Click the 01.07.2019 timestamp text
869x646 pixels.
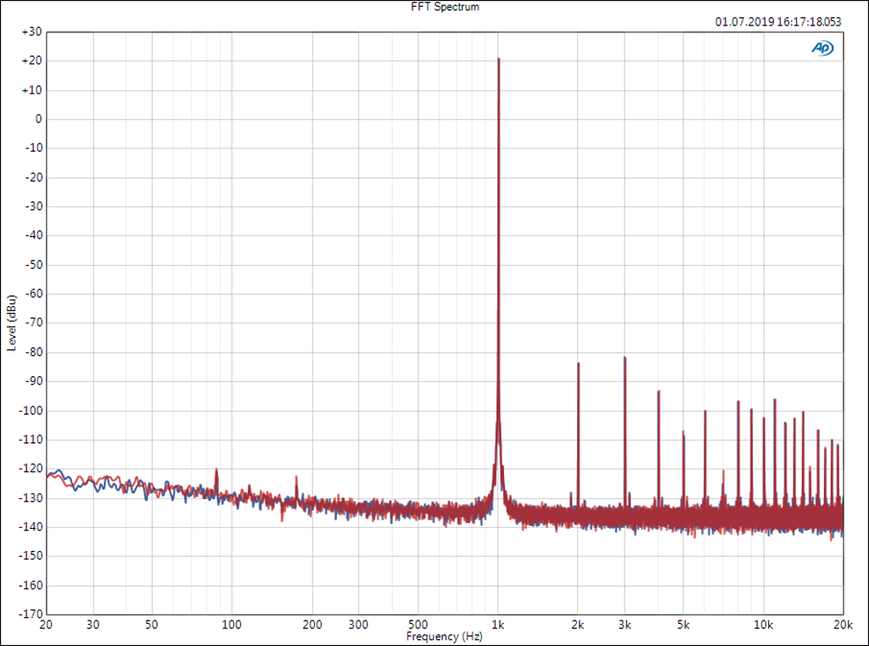tap(778, 22)
